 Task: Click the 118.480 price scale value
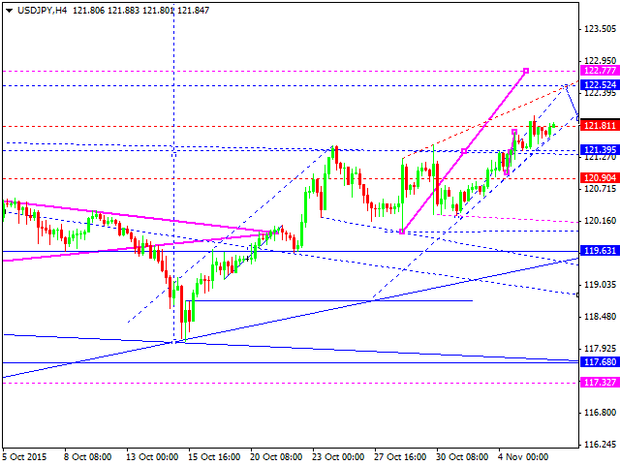coord(601,317)
